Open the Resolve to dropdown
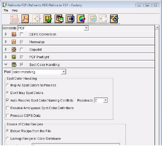Viewport: 162px width, 146px height. [x=106, y=100]
